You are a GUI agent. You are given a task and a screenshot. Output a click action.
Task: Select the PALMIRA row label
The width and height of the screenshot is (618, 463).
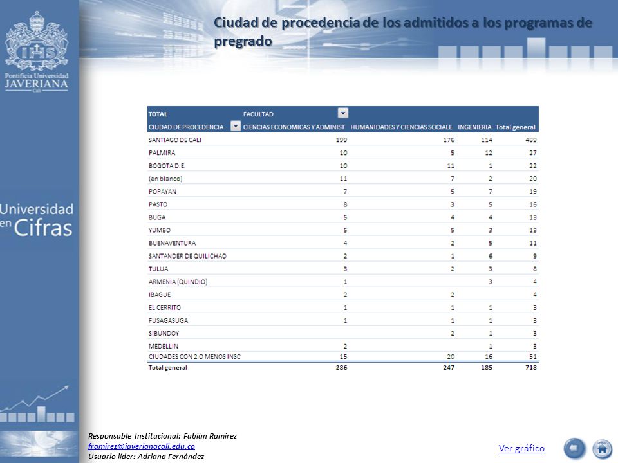tap(162, 153)
